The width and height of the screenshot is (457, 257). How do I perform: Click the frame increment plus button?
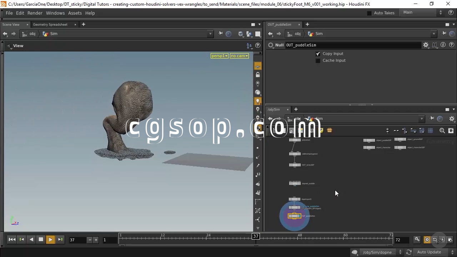click(x=96, y=240)
